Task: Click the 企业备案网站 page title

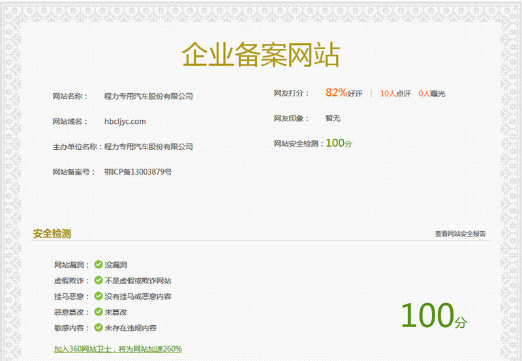Action: click(x=260, y=55)
